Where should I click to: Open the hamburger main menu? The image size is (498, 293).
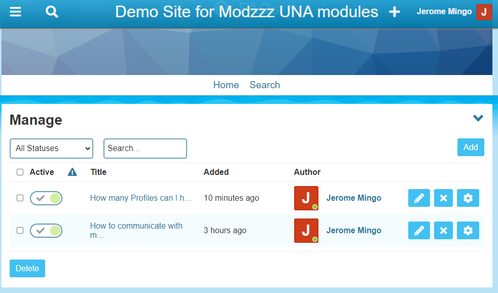tap(16, 12)
